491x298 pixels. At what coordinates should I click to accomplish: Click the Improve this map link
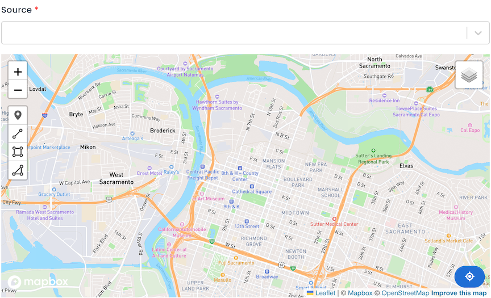(x=459, y=293)
